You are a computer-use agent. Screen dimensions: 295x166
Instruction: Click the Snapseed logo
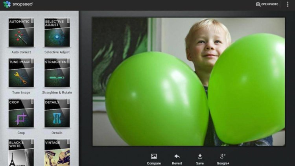18,4
